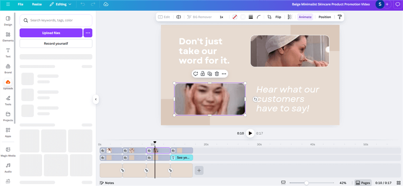Duplicate the selected video element
Viewport: 403px width, 186px height.
210,74
